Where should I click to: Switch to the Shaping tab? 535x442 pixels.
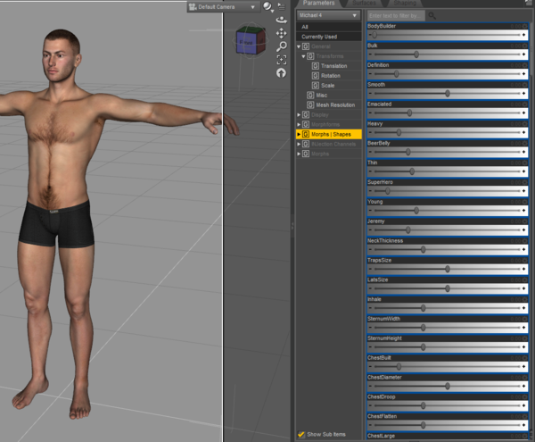pyautogui.click(x=405, y=3)
